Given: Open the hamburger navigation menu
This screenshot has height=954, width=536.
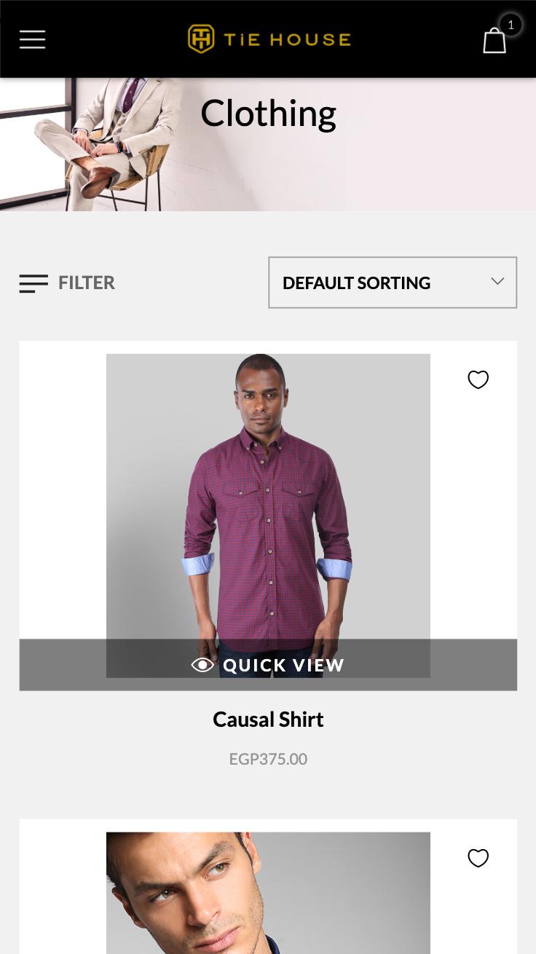Looking at the screenshot, I should click(32, 39).
